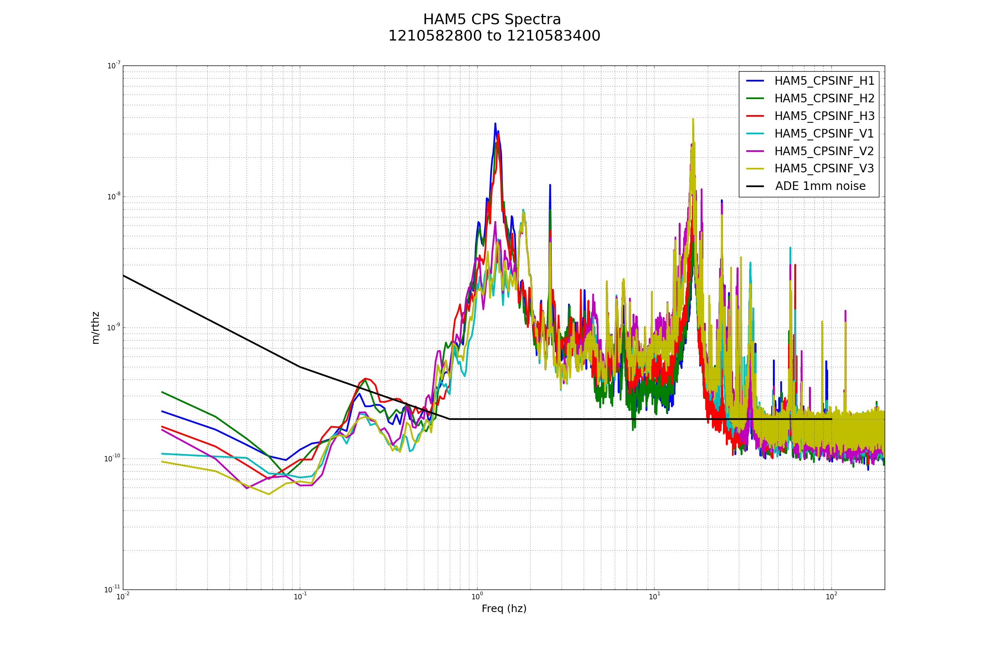Click the HAM5_CPSINF_V1 legend label
Screen dimensions: 983x655
pyautogui.click(x=824, y=134)
